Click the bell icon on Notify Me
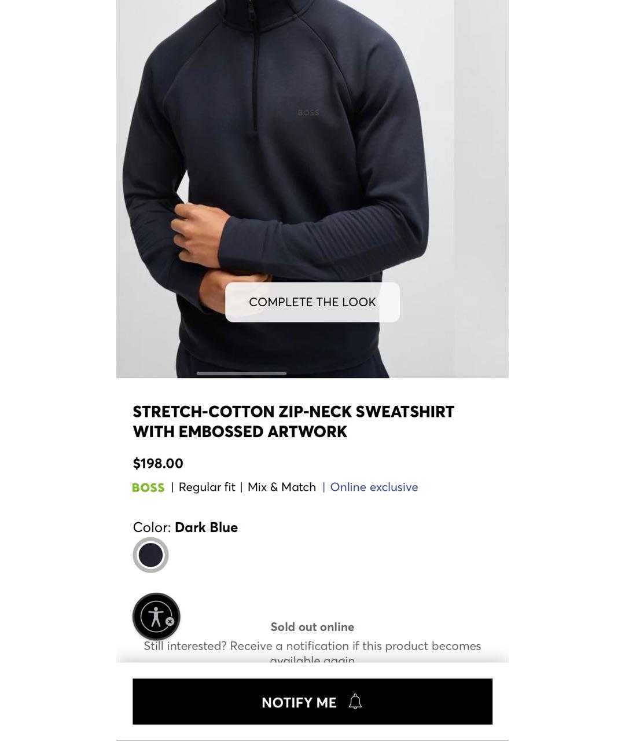The image size is (625, 741). point(355,702)
